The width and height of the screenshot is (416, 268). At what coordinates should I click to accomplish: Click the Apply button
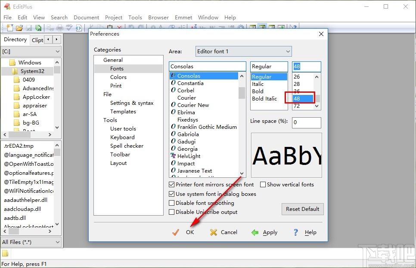[x=264, y=232]
